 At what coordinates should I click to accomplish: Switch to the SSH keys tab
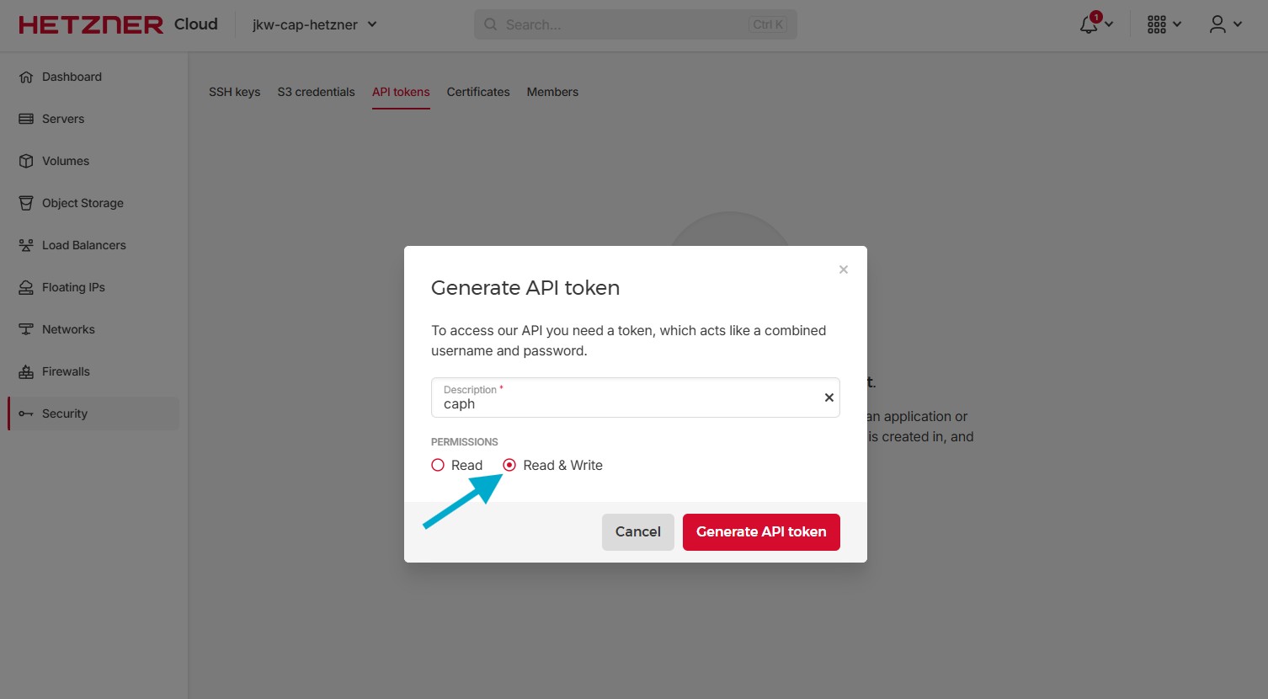click(x=234, y=91)
